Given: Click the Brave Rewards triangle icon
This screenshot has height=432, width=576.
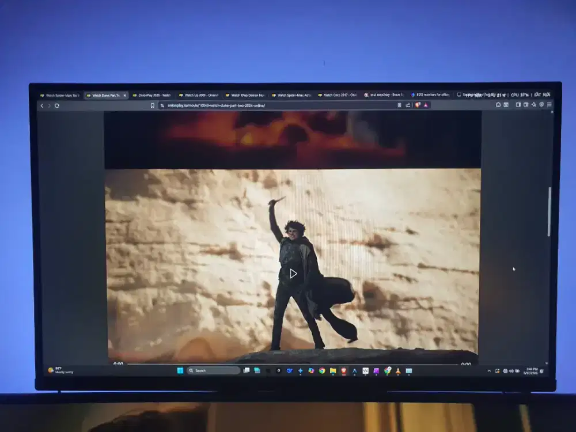Looking at the screenshot, I should point(426,105).
